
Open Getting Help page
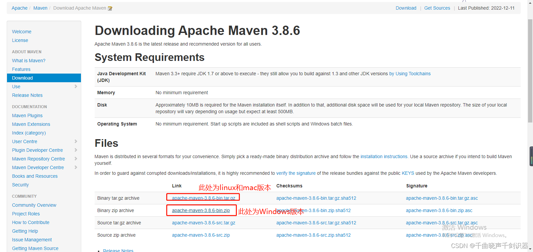(25, 231)
